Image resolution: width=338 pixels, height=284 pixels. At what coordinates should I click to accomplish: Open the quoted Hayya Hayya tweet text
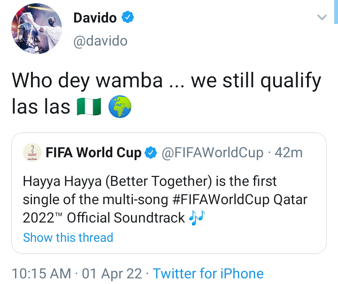tap(150, 181)
